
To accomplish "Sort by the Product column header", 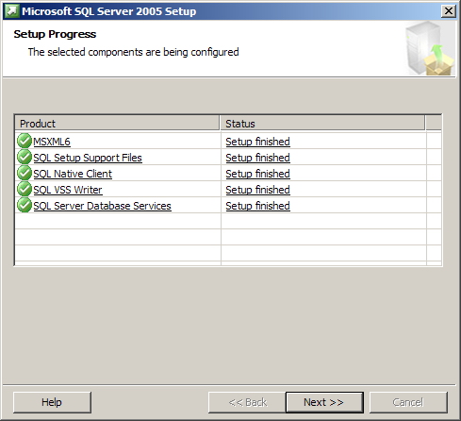I will pos(117,123).
